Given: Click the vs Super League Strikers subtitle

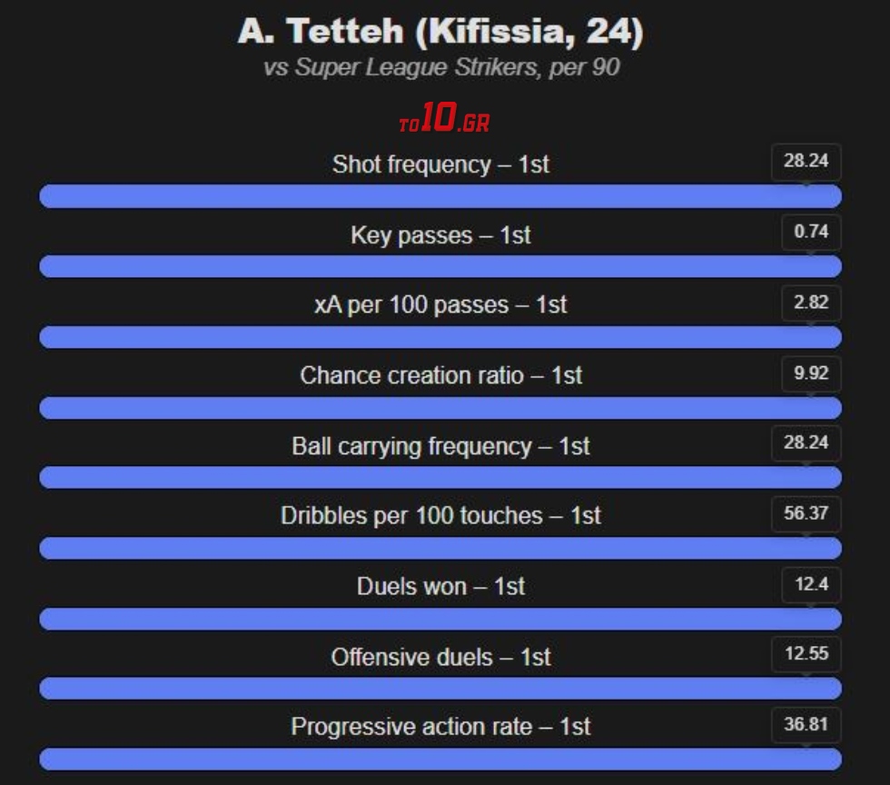Looking at the screenshot, I should pyautogui.click(x=441, y=68).
